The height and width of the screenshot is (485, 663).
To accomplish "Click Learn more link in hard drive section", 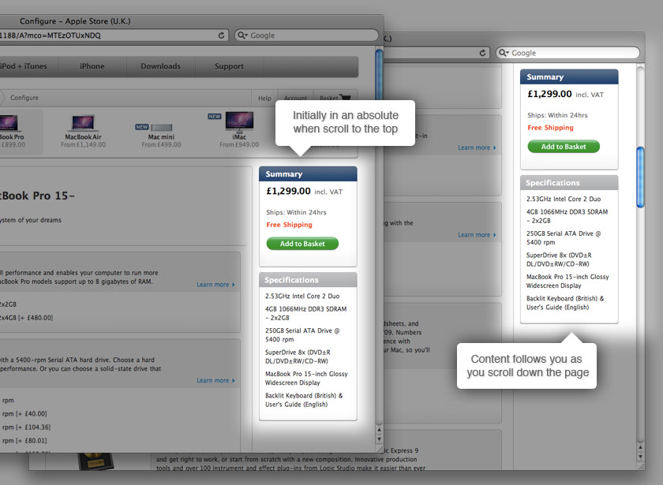I will coord(215,381).
